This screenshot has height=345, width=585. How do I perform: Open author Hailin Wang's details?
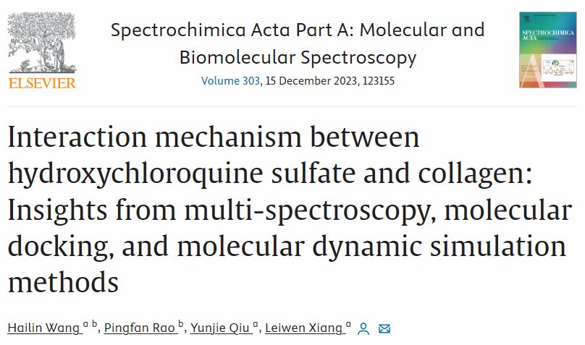(43, 328)
